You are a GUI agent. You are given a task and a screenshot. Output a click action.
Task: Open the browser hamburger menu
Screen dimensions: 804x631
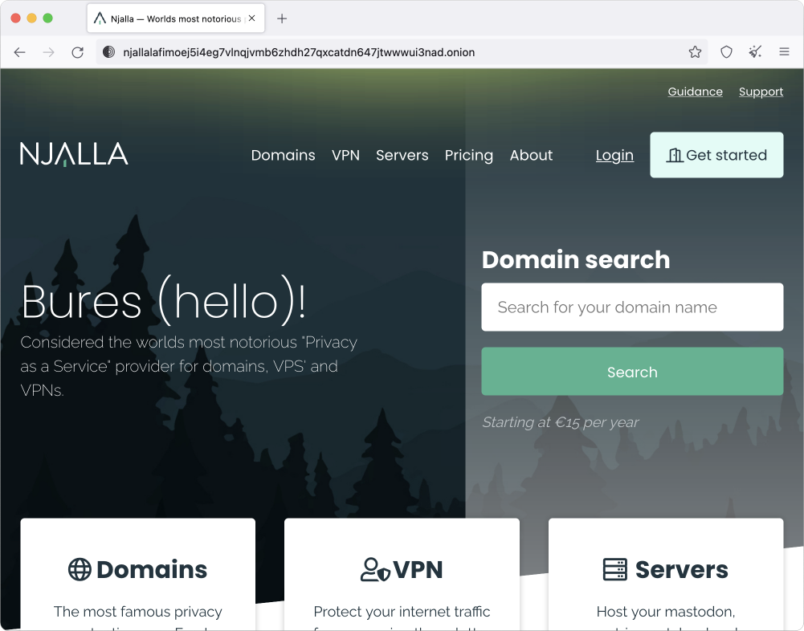(784, 51)
